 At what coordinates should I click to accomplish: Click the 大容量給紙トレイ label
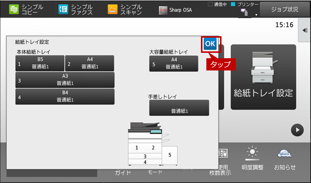pyautogui.click(x=168, y=52)
